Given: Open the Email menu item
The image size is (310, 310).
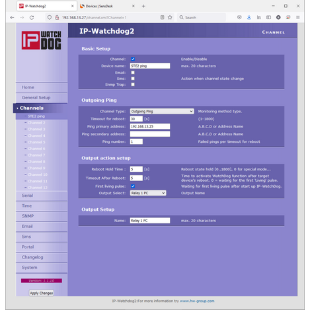Looking at the screenshot, I should tap(42, 227).
